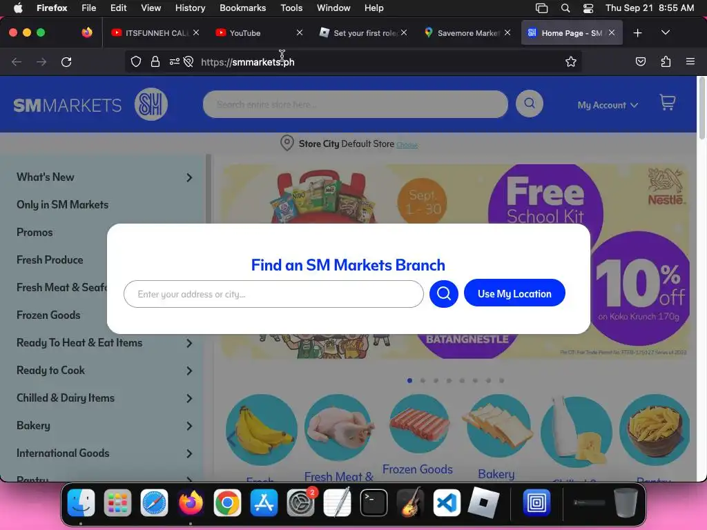Screen dimensions: 707x530
Task: Bookmark this page with star icon
Action: pos(571,61)
